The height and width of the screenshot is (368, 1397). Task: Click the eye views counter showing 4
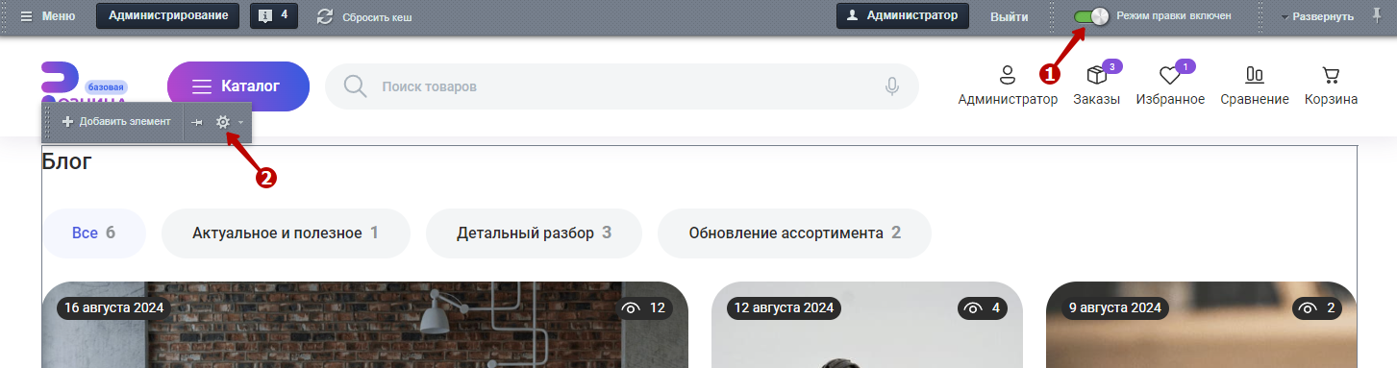(983, 308)
